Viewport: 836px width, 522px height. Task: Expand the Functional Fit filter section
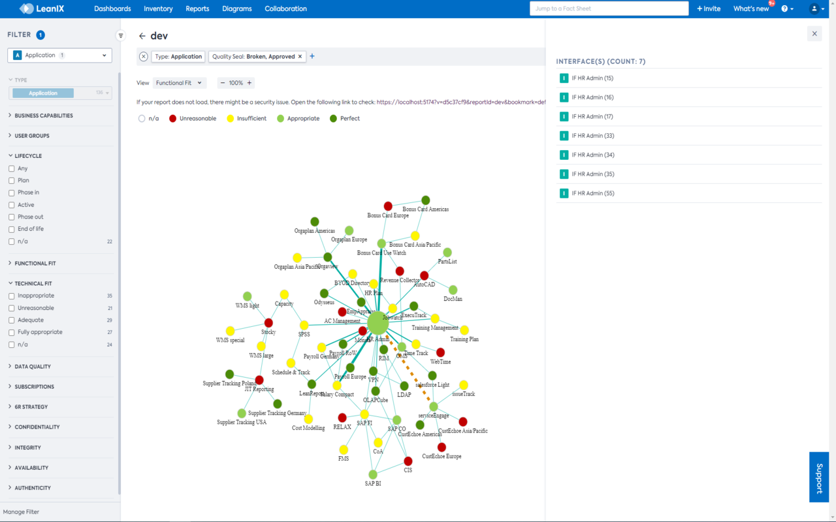click(x=35, y=264)
